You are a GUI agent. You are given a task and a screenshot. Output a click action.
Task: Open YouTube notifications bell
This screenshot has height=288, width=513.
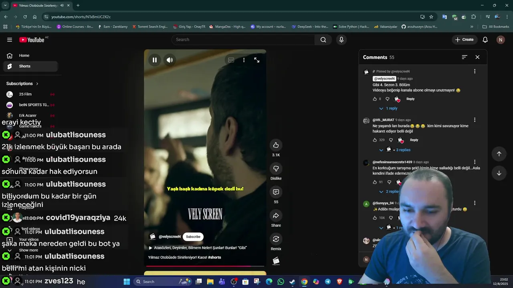coord(485,40)
